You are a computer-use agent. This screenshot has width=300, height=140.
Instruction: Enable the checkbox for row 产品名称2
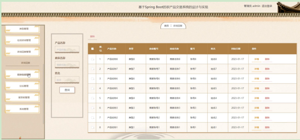[x=92, y=118]
